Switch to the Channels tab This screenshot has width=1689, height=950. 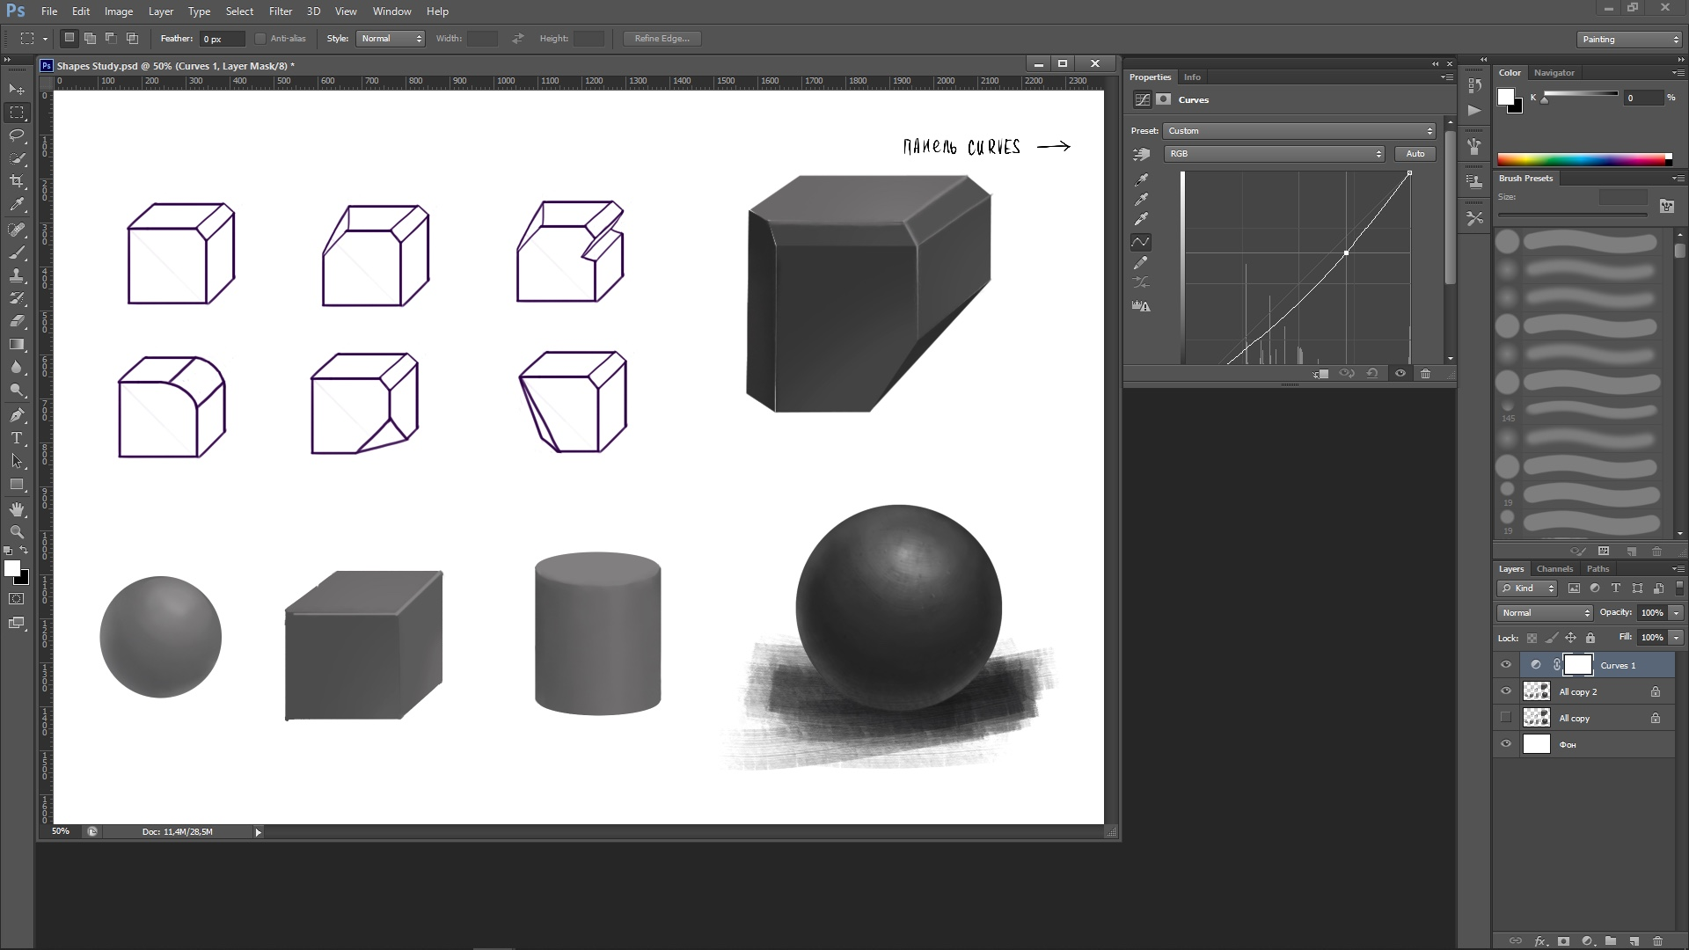[1554, 569]
